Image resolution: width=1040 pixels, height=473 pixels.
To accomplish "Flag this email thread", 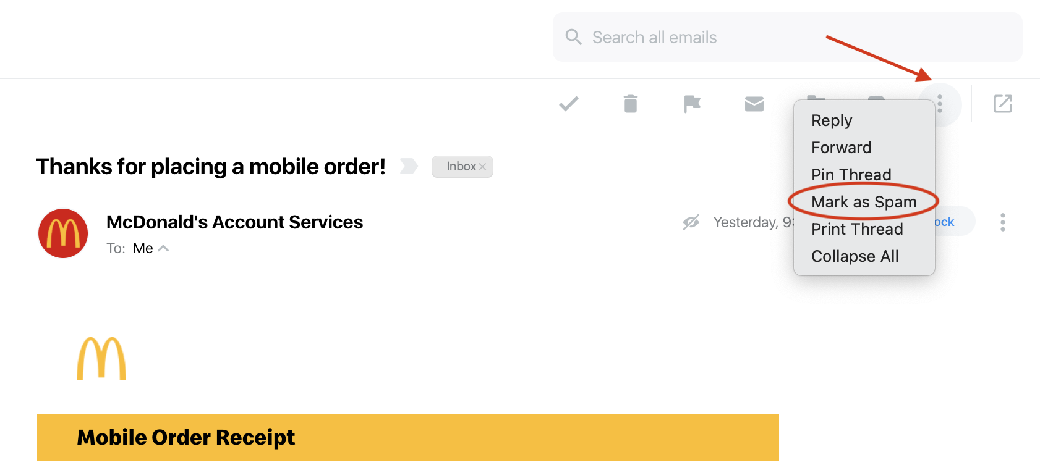I will (692, 104).
